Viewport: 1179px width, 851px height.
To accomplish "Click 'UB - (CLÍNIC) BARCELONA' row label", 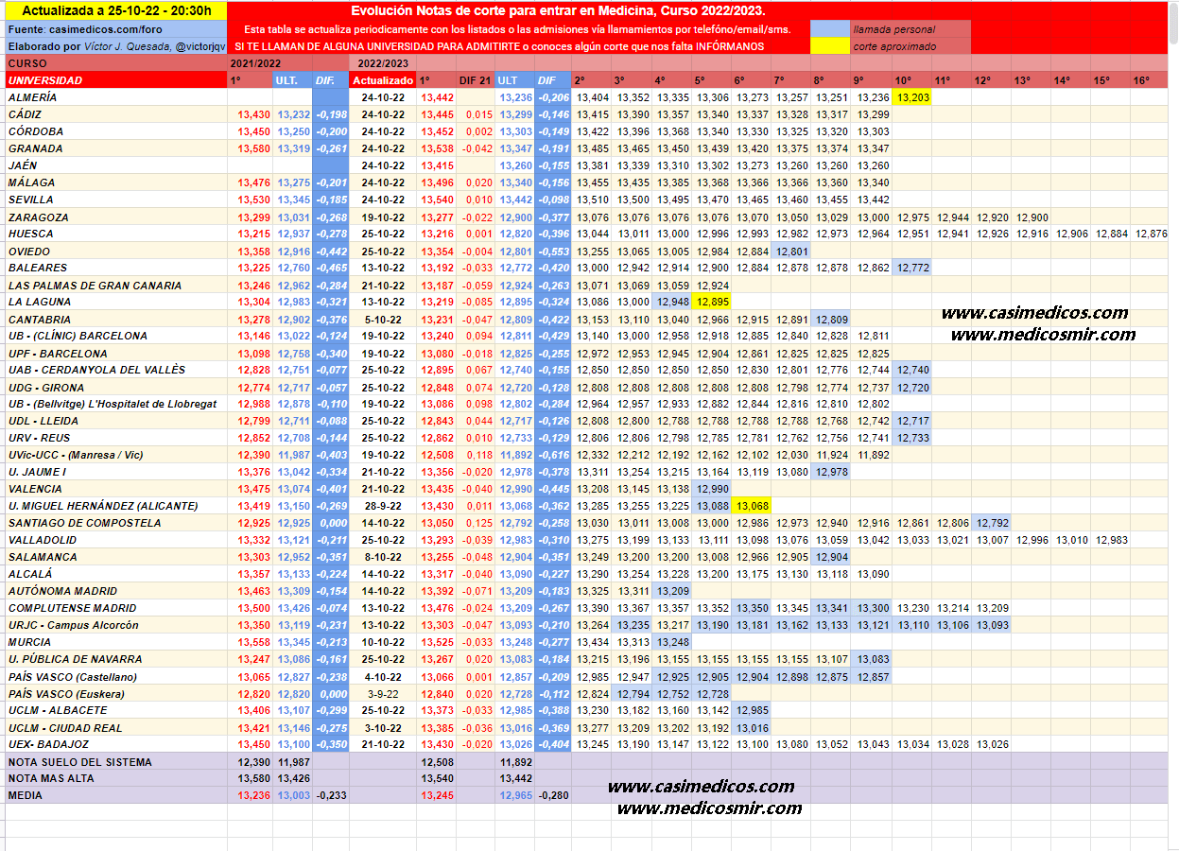I will [78, 336].
